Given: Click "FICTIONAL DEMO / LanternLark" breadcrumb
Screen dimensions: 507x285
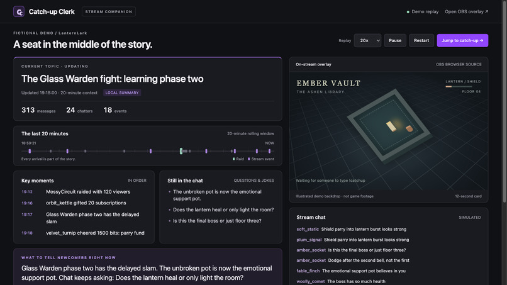Looking at the screenshot, I should pyautogui.click(x=50, y=33).
